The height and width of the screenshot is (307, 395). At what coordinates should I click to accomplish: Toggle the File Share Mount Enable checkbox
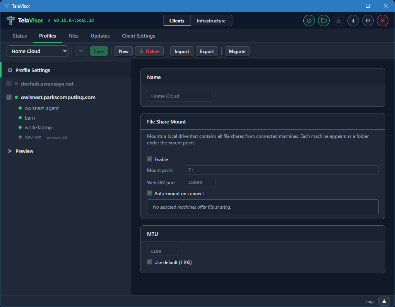click(149, 159)
